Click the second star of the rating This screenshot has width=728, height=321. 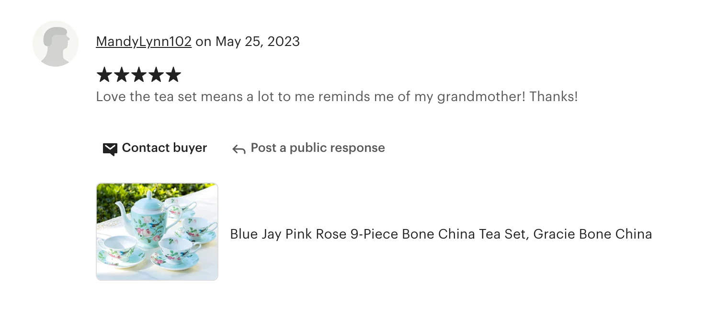[122, 75]
